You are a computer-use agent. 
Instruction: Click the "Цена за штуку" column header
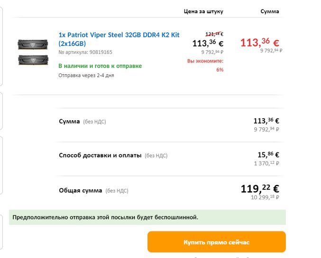[203, 11]
